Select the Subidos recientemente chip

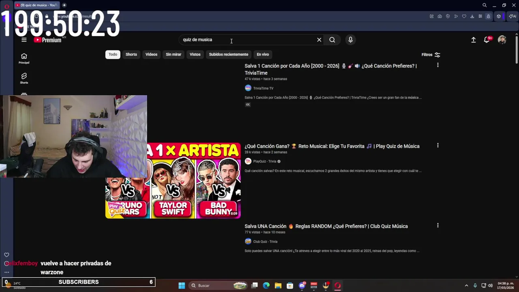coord(229,54)
